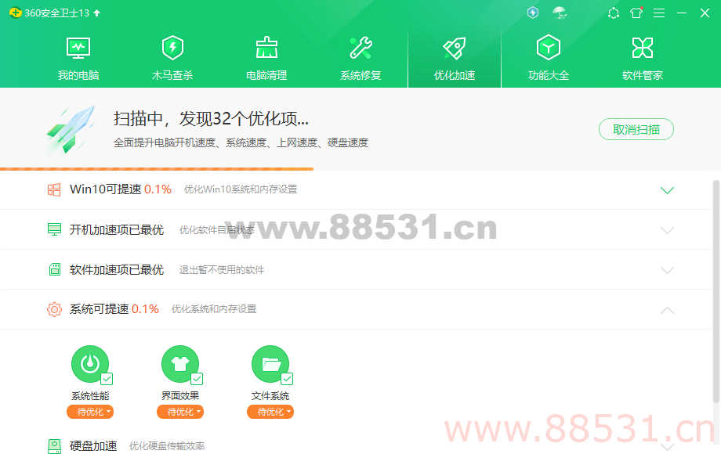
Task: Uncheck the 界面效果 checkbox
Action: pos(197,379)
